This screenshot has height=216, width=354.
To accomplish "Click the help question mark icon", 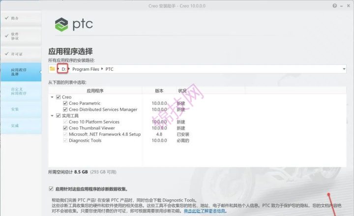I will 335,6.
